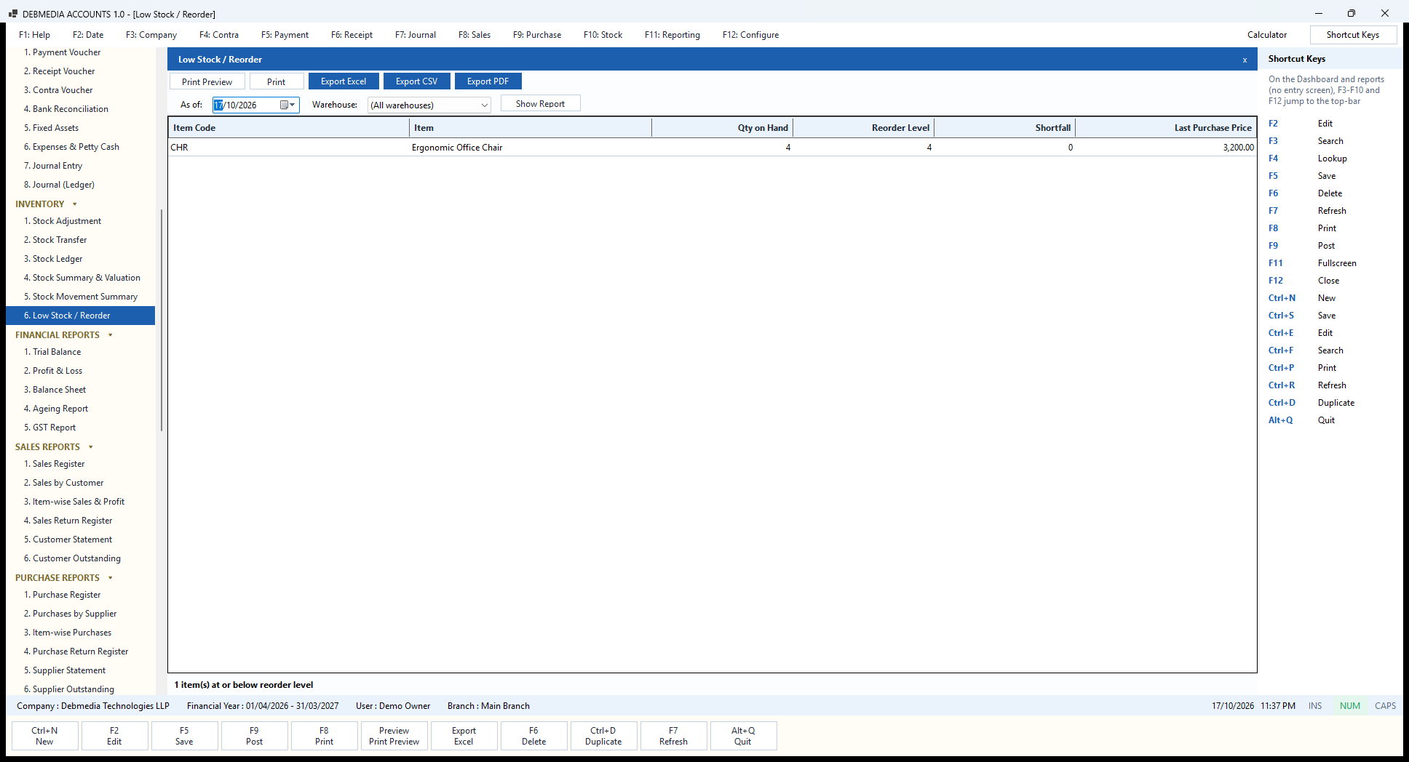The image size is (1409, 762).
Task: Close the Low Stock / Reorder panel
Action: [1245, 60]
